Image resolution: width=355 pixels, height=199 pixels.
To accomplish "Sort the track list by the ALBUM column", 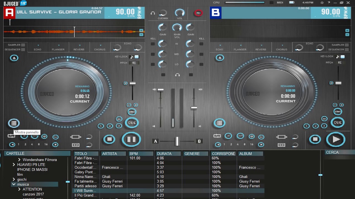I will pos(251,154).
